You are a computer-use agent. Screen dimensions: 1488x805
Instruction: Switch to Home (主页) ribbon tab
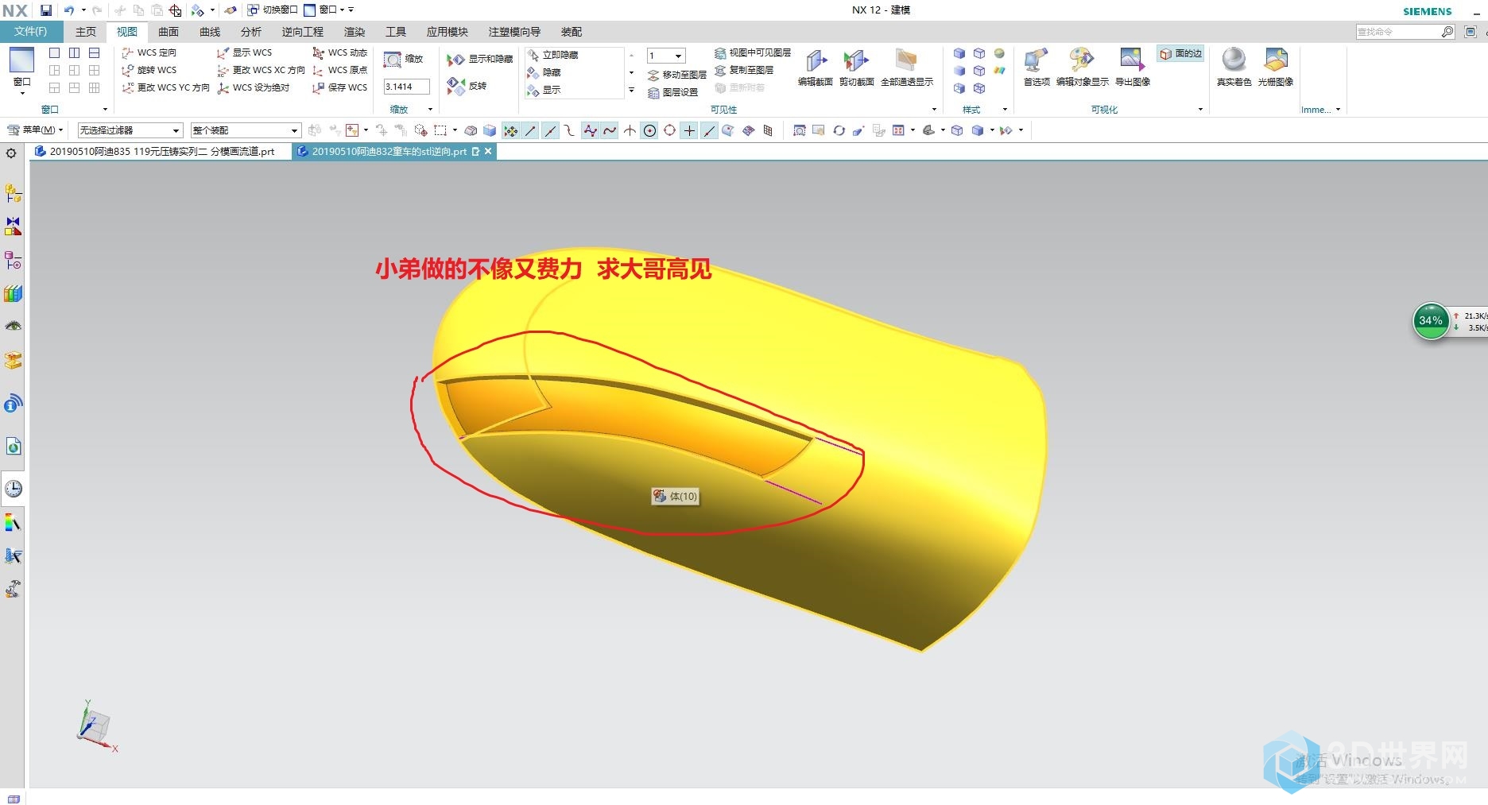(x=86, y=32)
